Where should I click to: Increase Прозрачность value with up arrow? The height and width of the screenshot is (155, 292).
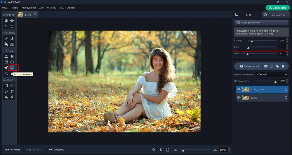tap(287, 80)
